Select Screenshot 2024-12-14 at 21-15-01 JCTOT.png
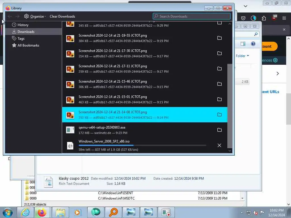291x218 pixels. pos(145,99)
